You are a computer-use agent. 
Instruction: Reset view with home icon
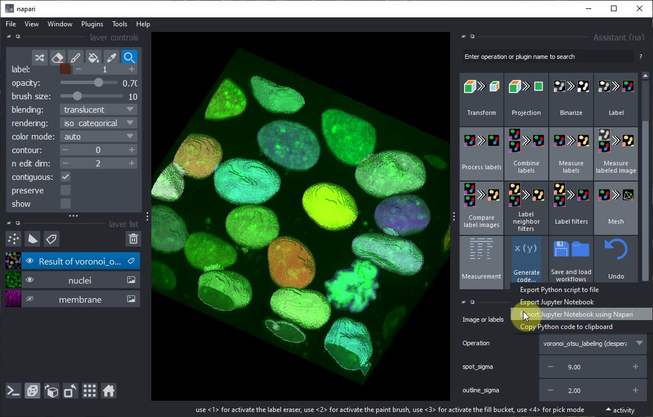[x=109, y=391]
